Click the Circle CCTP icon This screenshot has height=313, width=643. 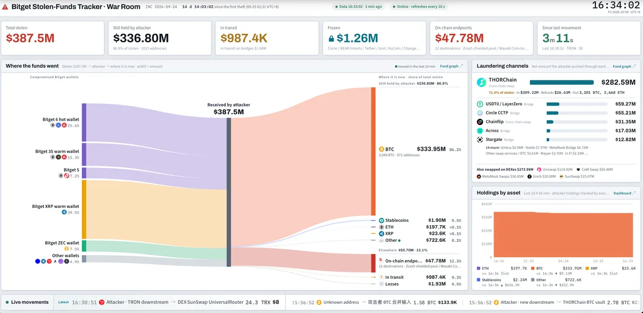pyautogui.click(x=480, y=113)
